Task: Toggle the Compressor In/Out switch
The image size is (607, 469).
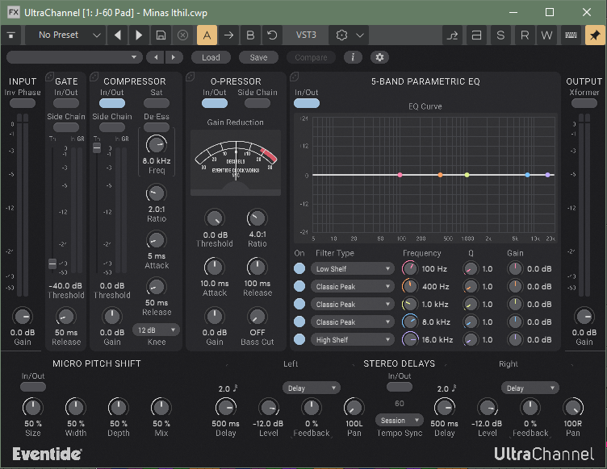Action: (112, 103)
